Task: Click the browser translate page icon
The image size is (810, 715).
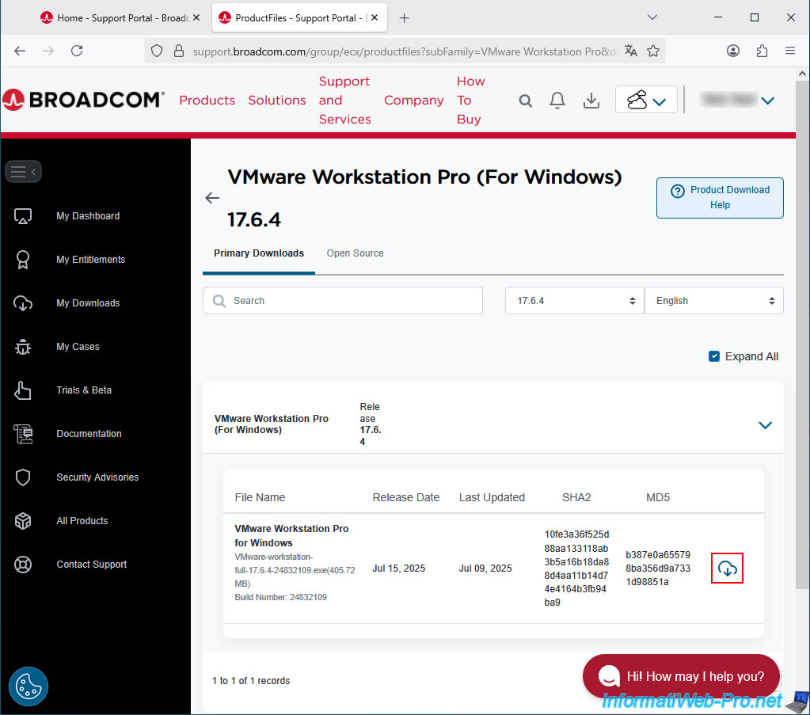Action: click(x=630, y=51)
